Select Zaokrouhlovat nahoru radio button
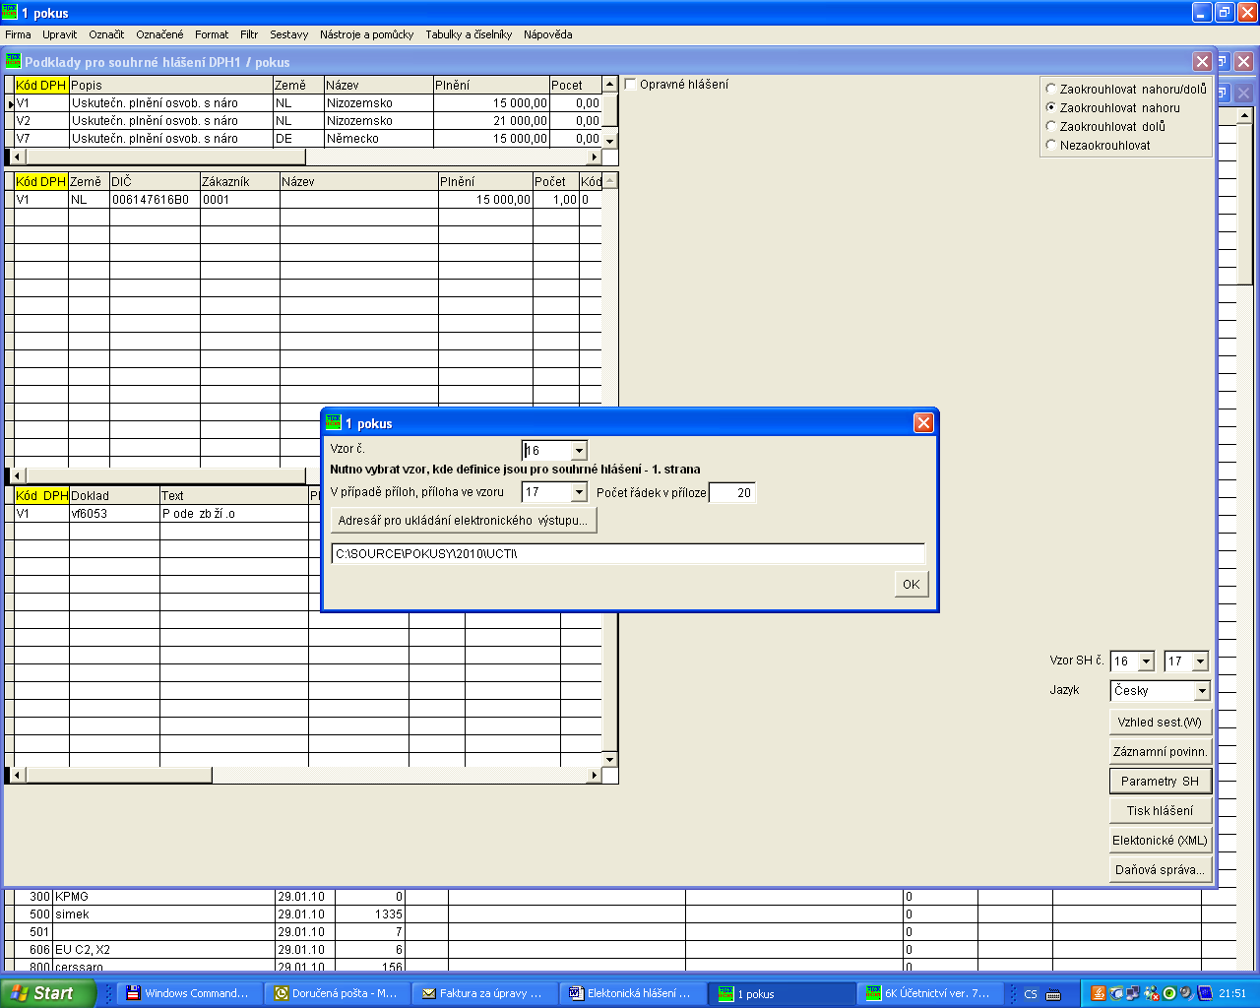Viewport: 1260px width, 1008px height. 1051,107
